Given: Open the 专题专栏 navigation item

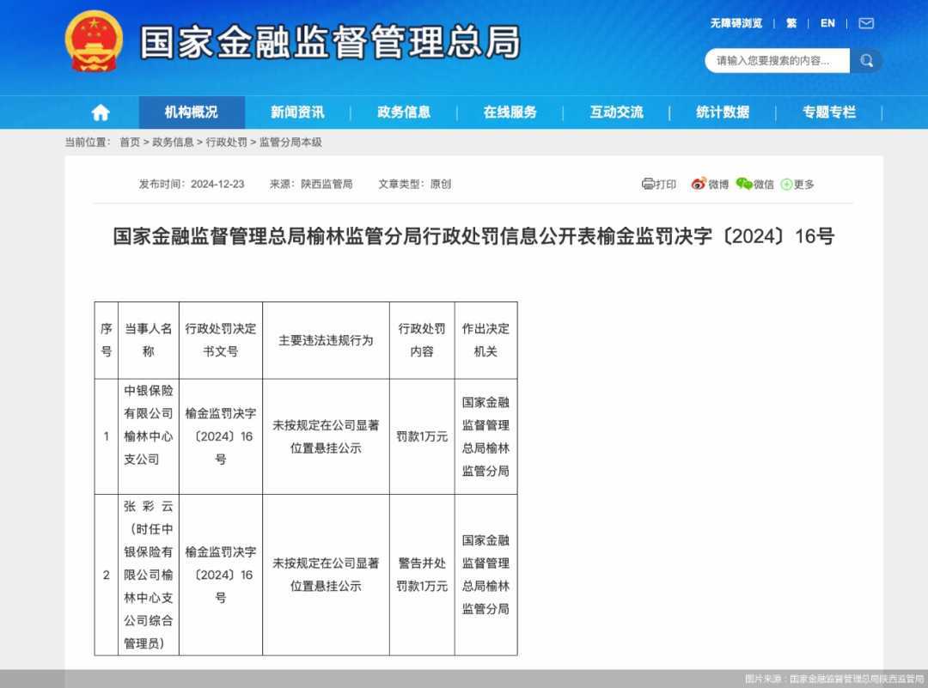Looking at the screenshot, I should [829, 113].
